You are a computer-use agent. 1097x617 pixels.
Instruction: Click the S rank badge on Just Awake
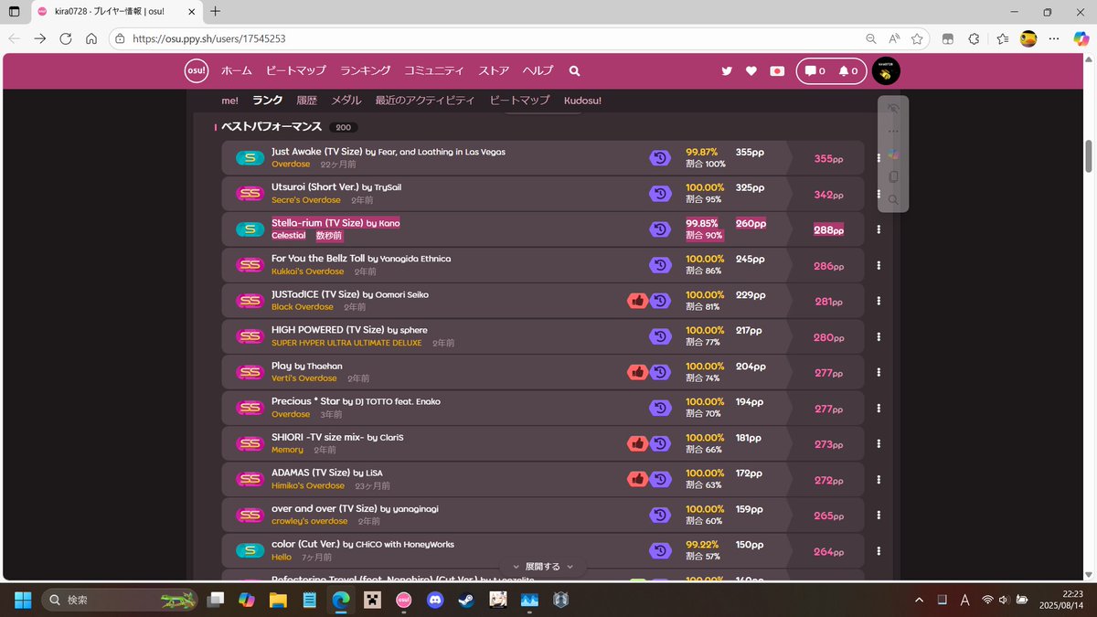tap(250, 158)
